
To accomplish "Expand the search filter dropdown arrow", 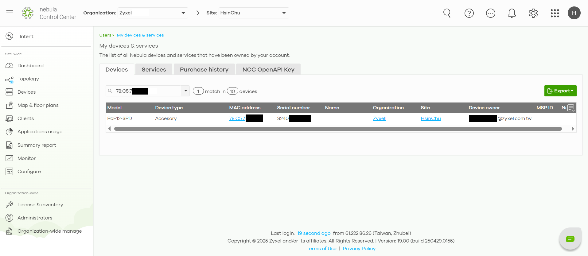I will pyautogui.click(x=185, y=91).
